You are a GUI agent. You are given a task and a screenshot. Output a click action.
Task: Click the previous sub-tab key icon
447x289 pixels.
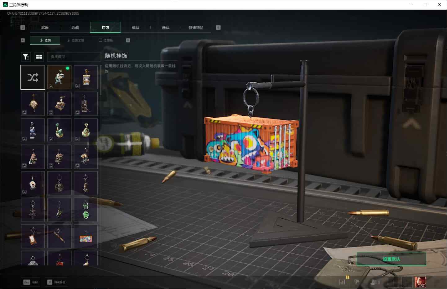23,40
